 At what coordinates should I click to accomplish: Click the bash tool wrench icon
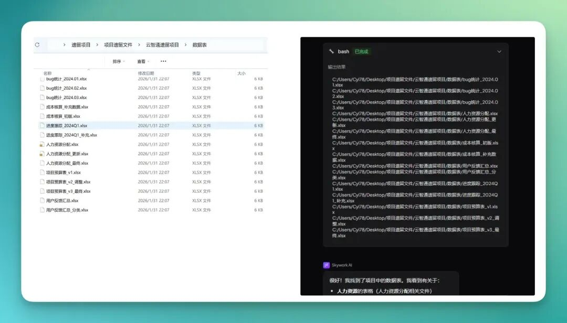pos(331,51)
